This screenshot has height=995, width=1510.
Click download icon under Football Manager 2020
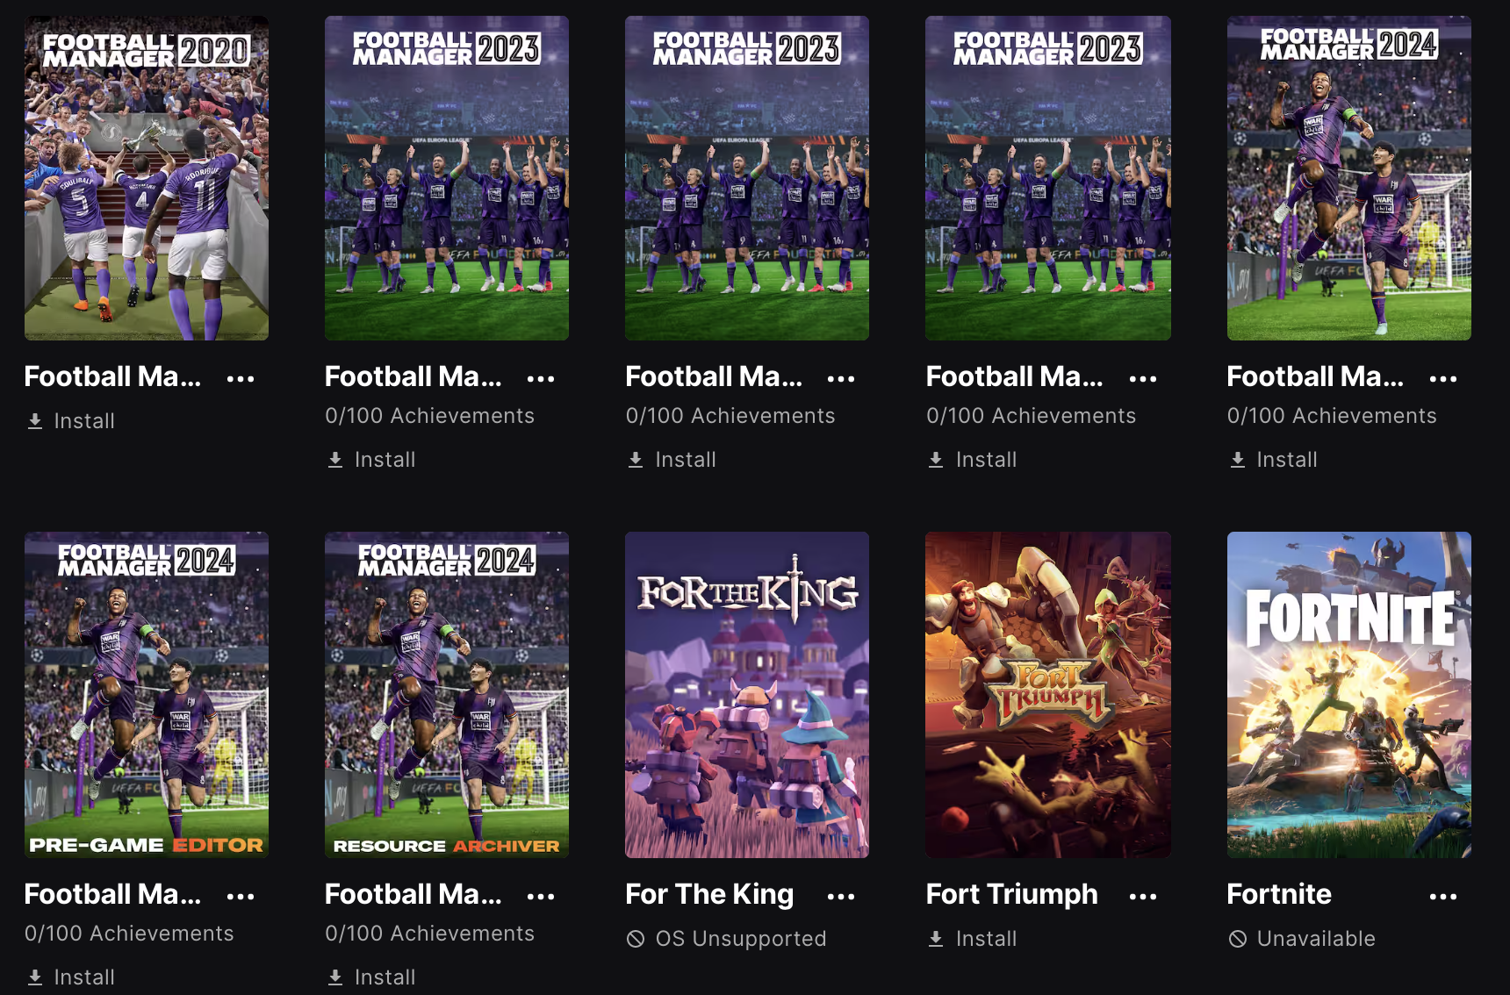35,421
